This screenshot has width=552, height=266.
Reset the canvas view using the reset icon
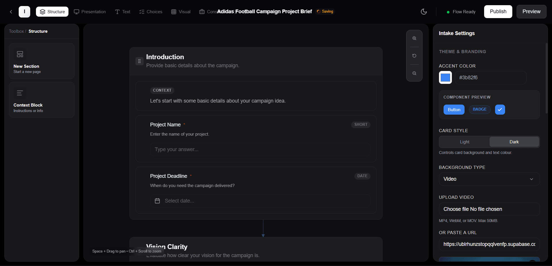click(x=414, y=56)
